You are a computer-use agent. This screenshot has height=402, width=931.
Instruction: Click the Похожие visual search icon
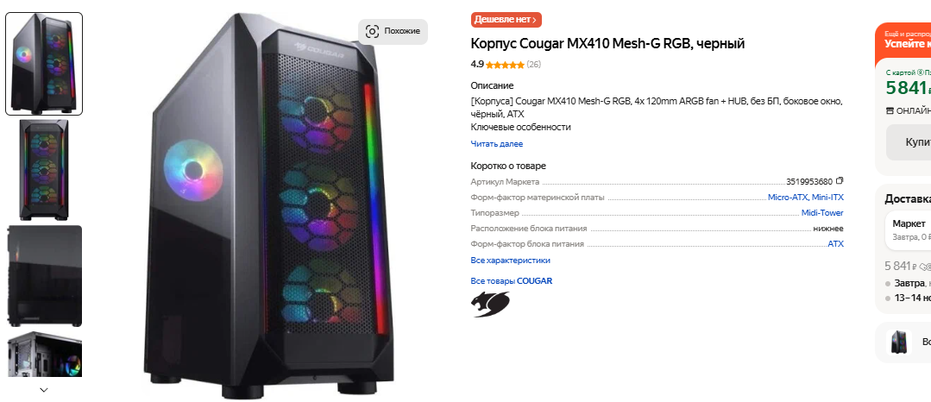[x=372, y=31]
